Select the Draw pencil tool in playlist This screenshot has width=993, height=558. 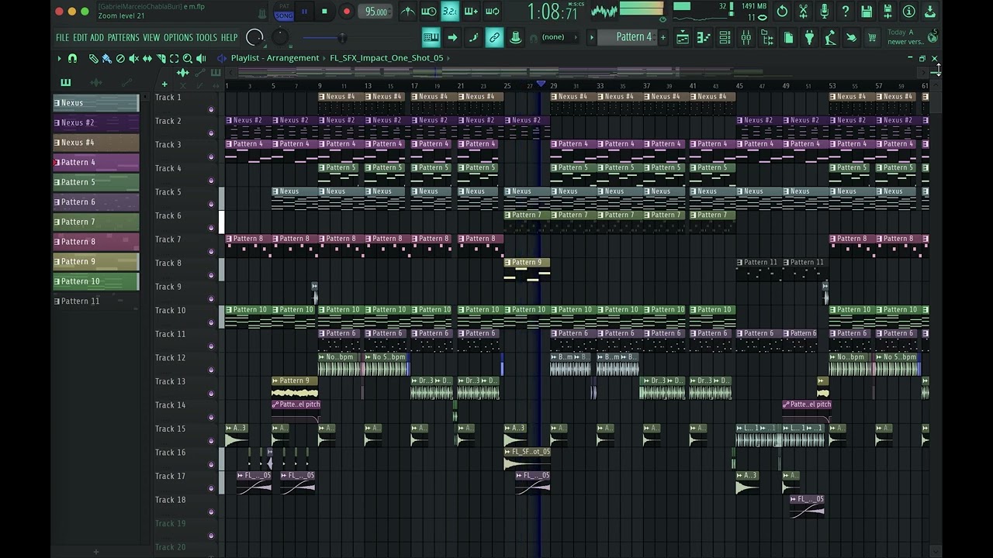click(94, 58)
